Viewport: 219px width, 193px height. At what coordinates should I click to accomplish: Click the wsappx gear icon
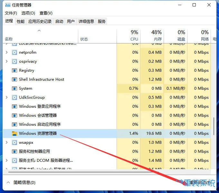coord(14,142)
